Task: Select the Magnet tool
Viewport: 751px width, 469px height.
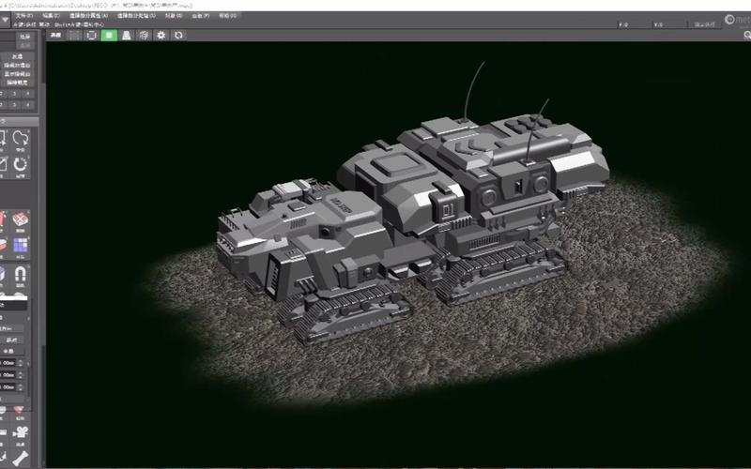Action: click(20, 273)
